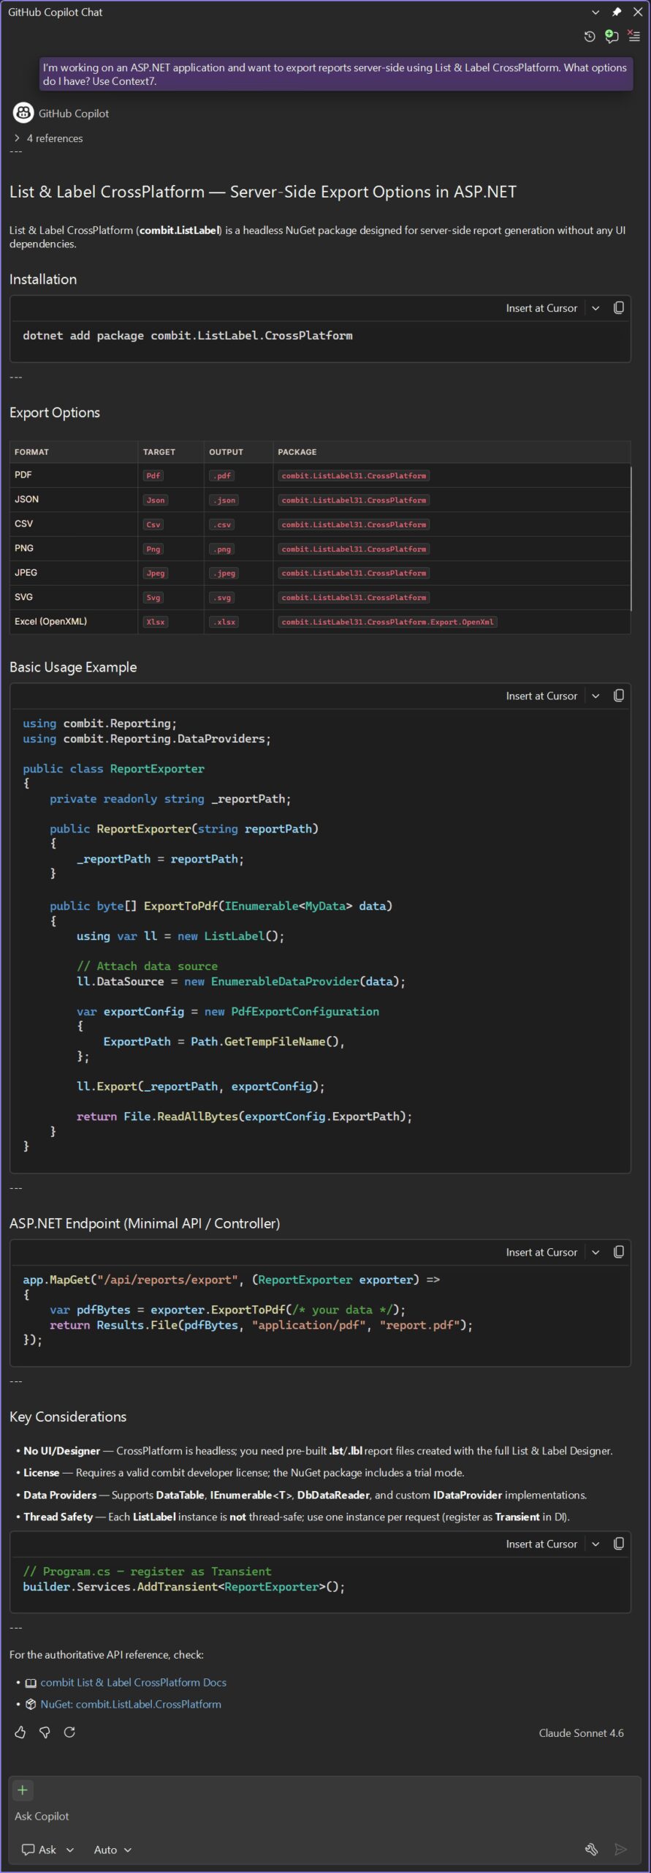Viewport: 651px width, 1873px height.
Task: Click the 'Claude Sonnet 4.6' model label
Action: tap(581, 1733)
